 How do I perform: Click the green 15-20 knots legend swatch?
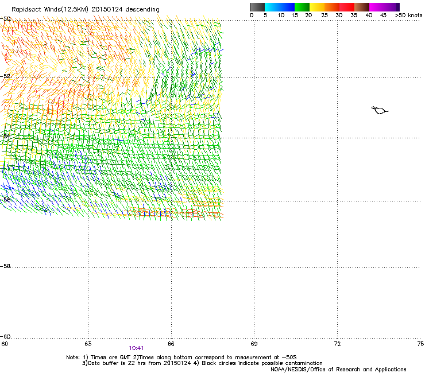[x=302, y=7]
